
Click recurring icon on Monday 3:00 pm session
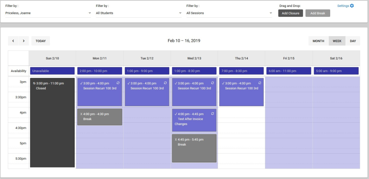(118, 83)
